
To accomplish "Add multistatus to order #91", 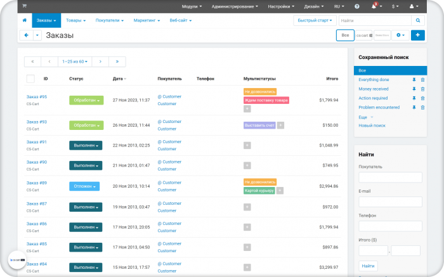I will [247, 145].
